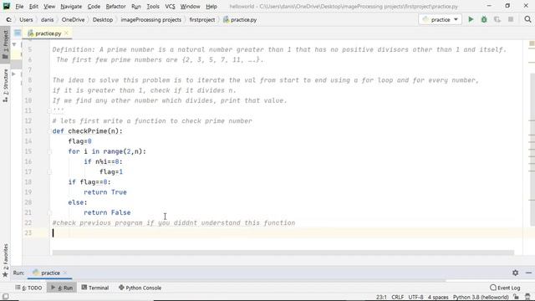
Task: Change the UTF-8 file encoding
Action: [415, 297]
